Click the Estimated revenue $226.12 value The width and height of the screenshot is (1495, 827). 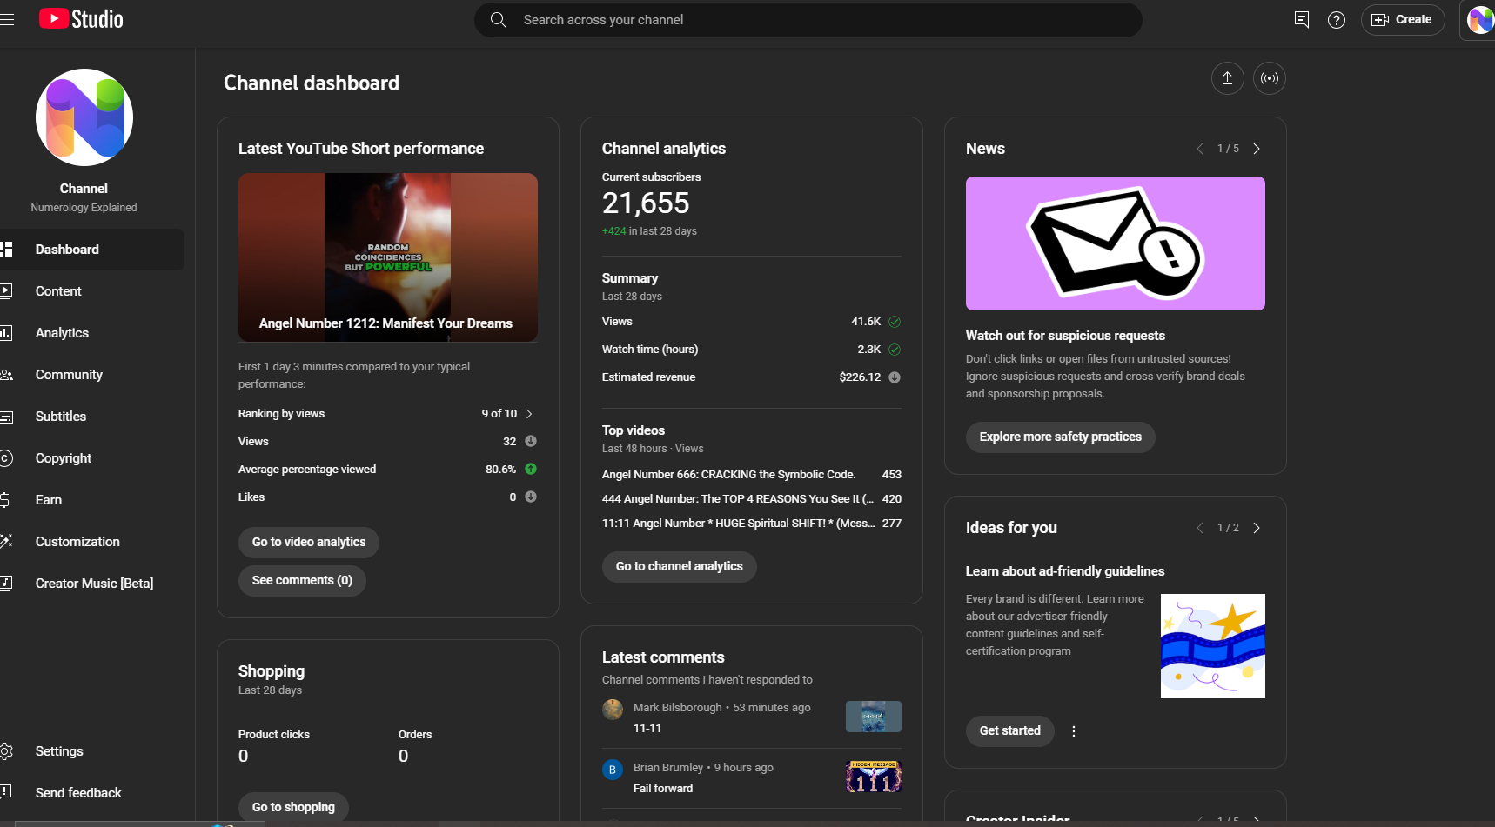point(860,377)
